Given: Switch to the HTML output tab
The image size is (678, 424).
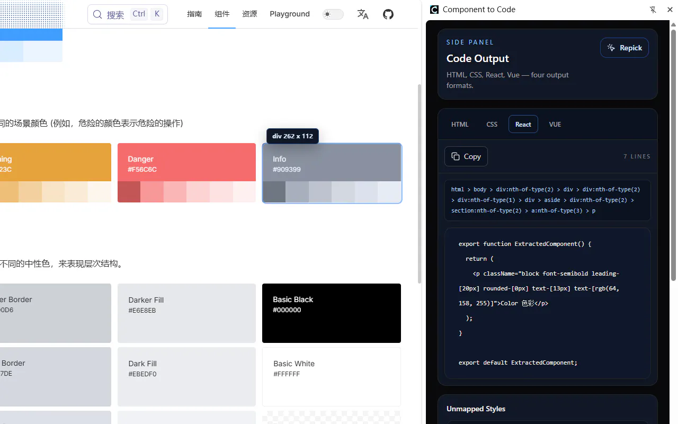Looking at the screenshot, I should [x=460, y=124].
